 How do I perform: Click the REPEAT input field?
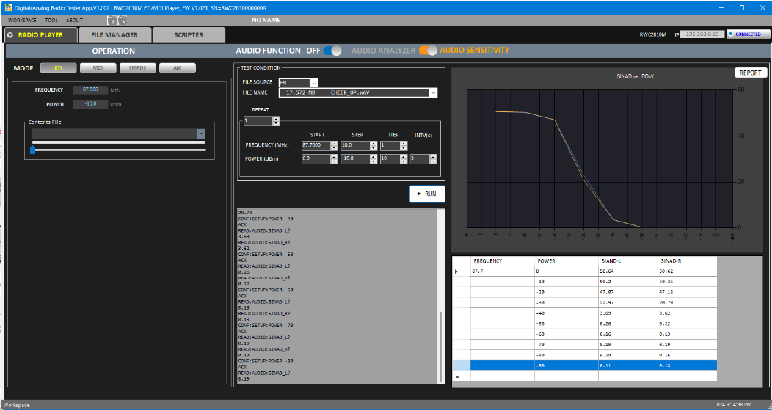[x=258, y=121]
